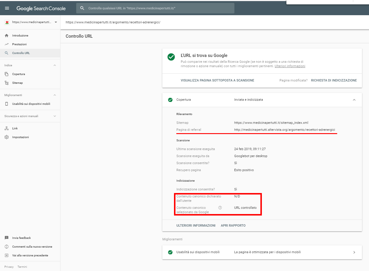Click the URL controllato value

point(245,208)
